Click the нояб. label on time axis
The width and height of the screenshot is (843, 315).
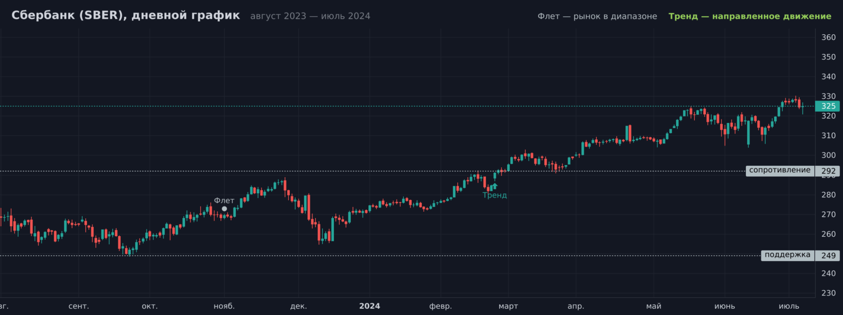pyautogui.click(x=224, y=306)
